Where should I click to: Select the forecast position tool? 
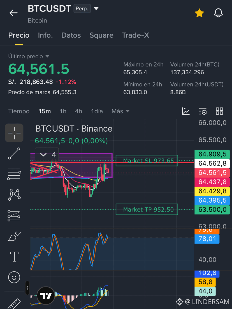coord(14,216)
